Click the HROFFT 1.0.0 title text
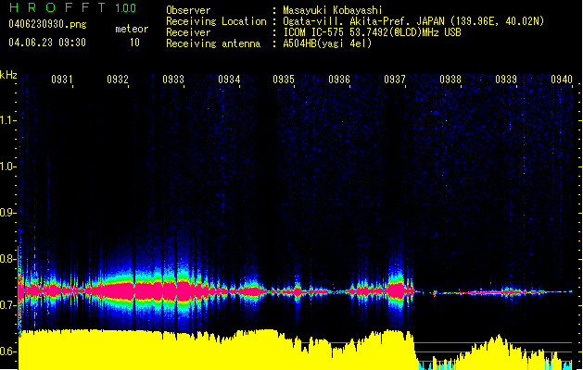The width and height of the screenshot is (583, 370). click(73, 7)
